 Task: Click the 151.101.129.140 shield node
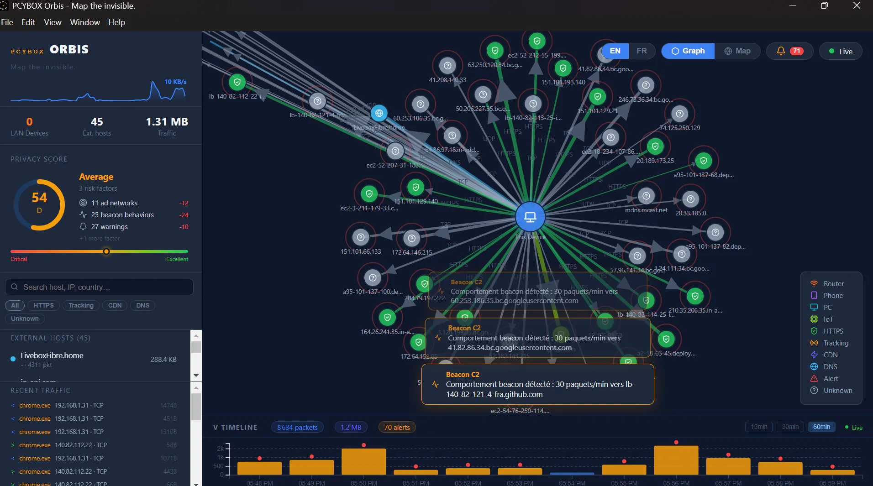[x=415, y=187]
